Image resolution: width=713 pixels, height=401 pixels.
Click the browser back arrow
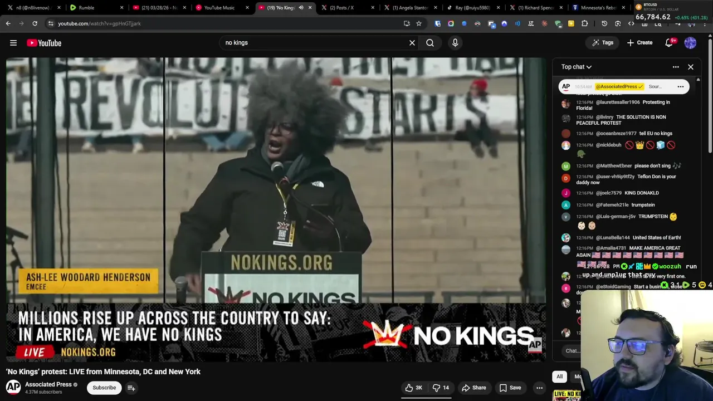(8, 23)
